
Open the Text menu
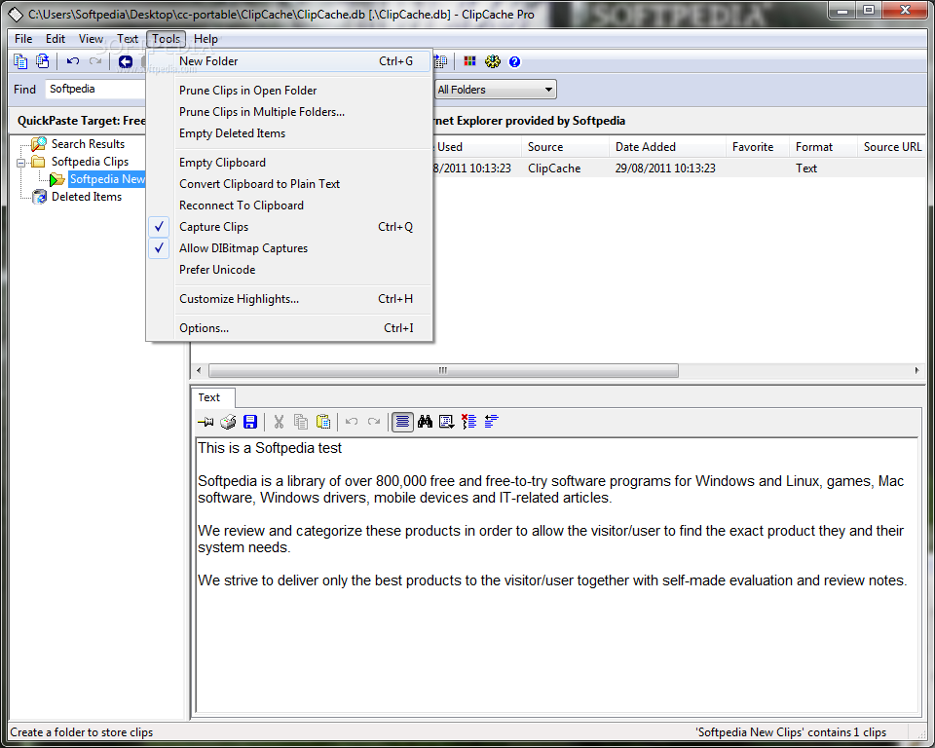point(128,39)
